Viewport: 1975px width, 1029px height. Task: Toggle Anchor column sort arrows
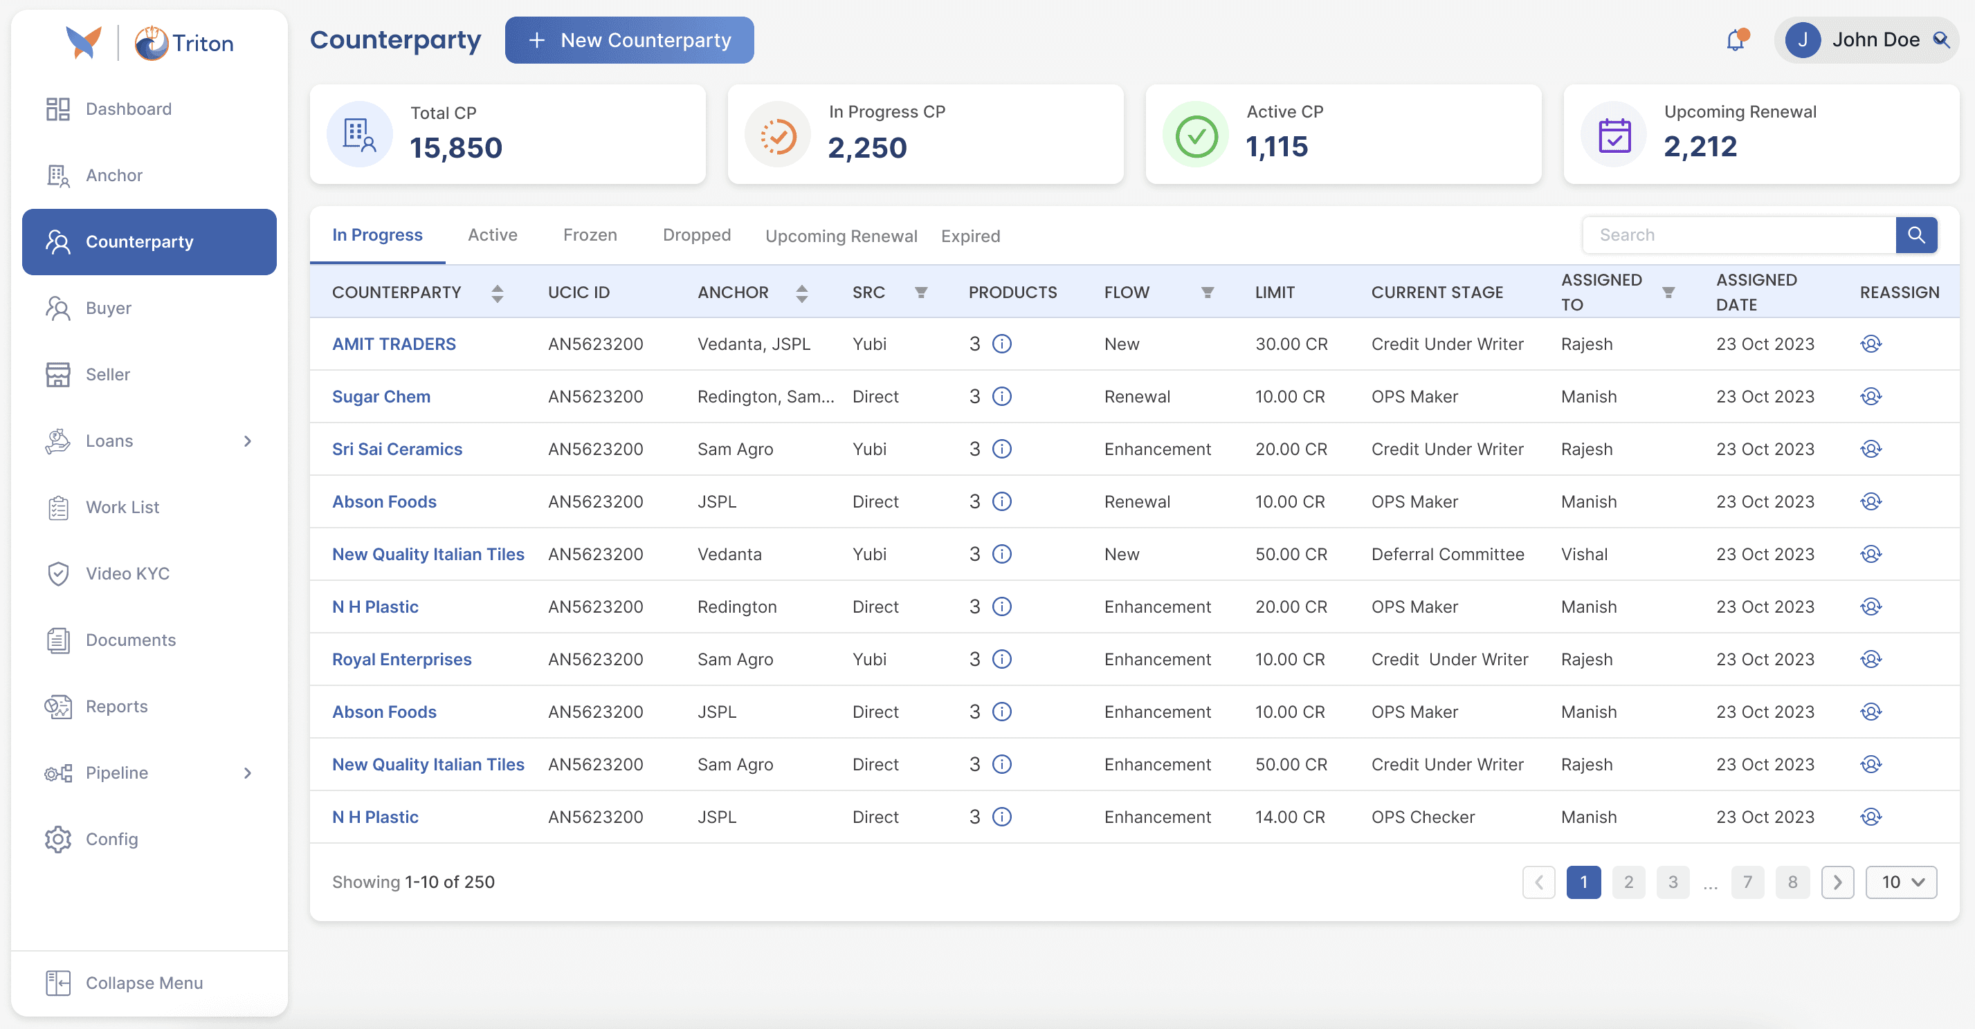pos(801,293)
